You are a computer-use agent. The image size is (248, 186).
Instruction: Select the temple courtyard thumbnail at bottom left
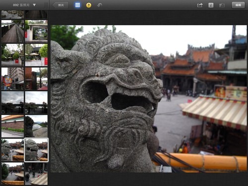click(12, 174)
